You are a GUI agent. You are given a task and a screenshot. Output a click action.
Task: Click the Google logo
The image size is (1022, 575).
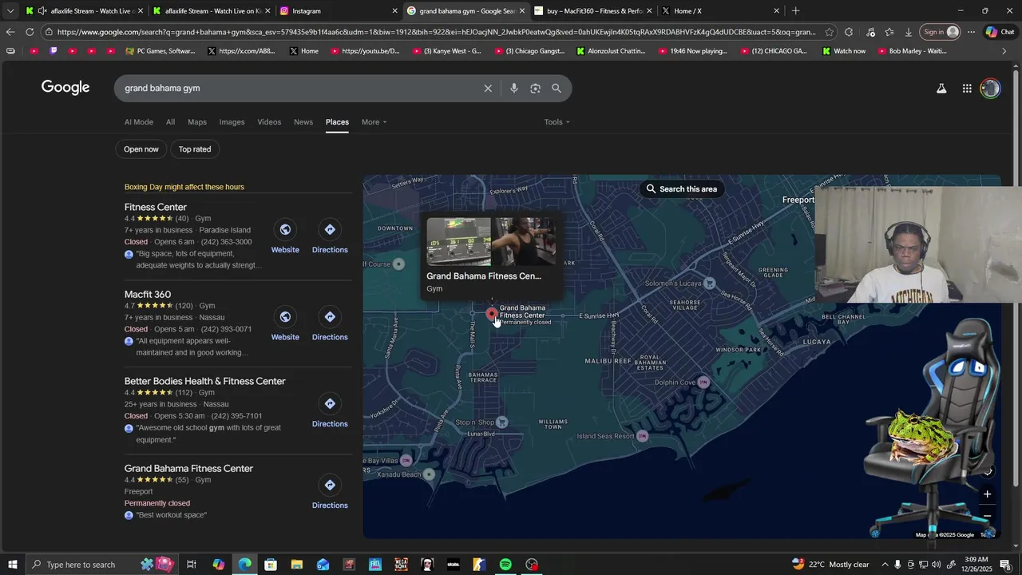tap(65, 88)
